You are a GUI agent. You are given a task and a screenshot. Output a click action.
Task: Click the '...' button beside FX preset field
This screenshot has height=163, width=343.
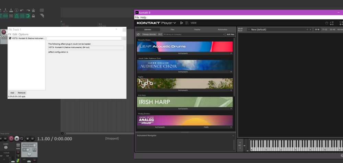(x=124, y=38)
